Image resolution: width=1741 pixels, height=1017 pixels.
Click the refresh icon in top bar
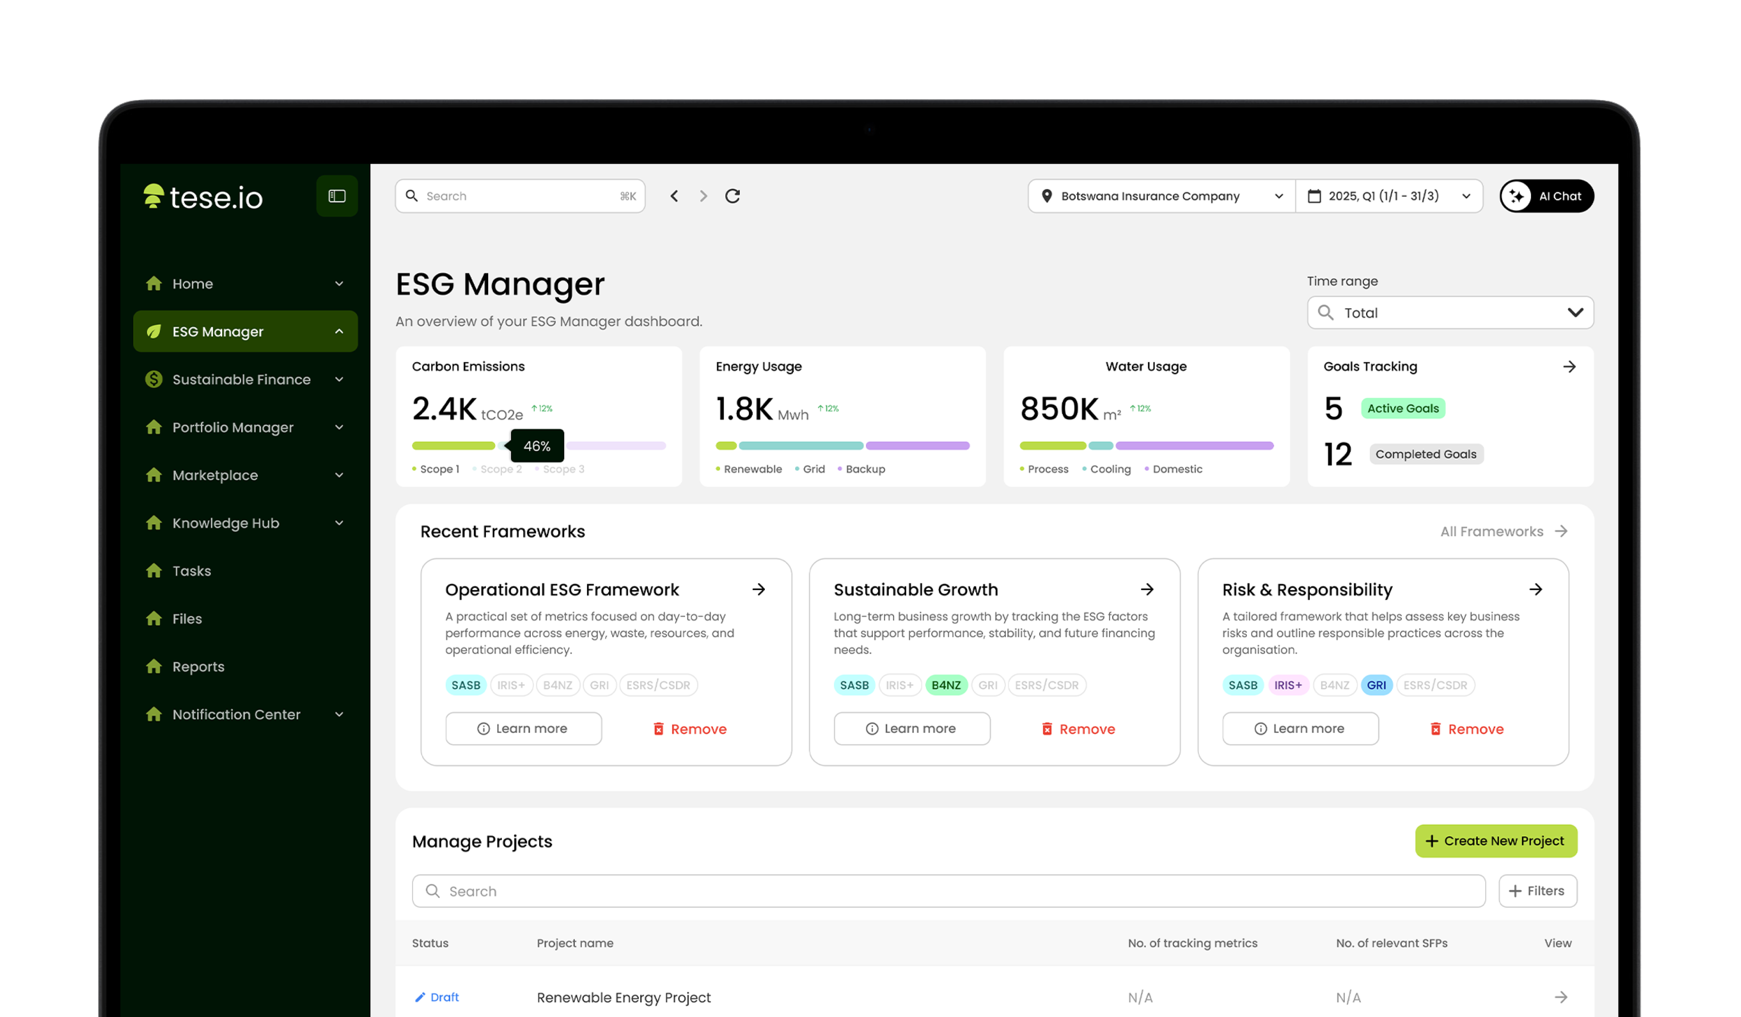coord(732,196)
